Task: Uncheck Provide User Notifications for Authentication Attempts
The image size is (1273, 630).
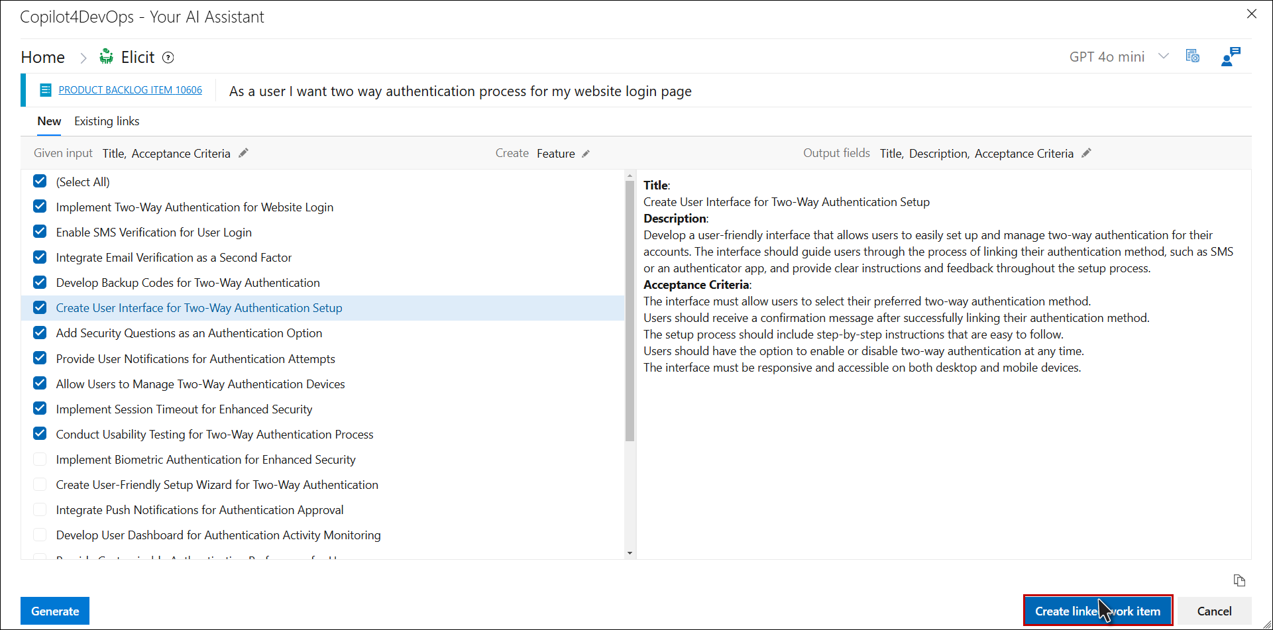Action: click(40, 358)
